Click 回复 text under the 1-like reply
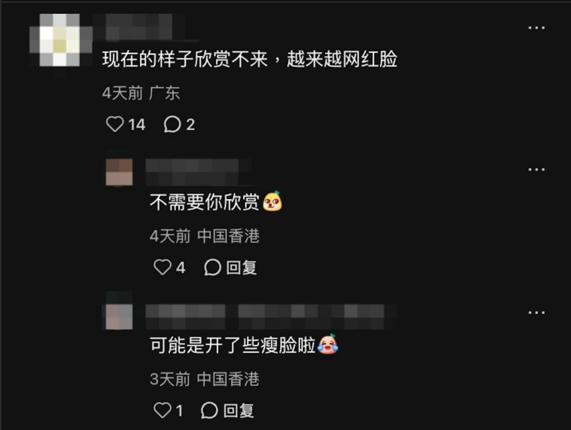This screenshot has height=430, width=571. pos(239,411)
